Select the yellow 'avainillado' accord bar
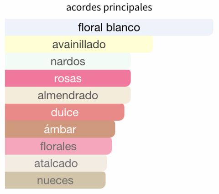This screenshot has width=219, height=194. click(x=79, y=44)
